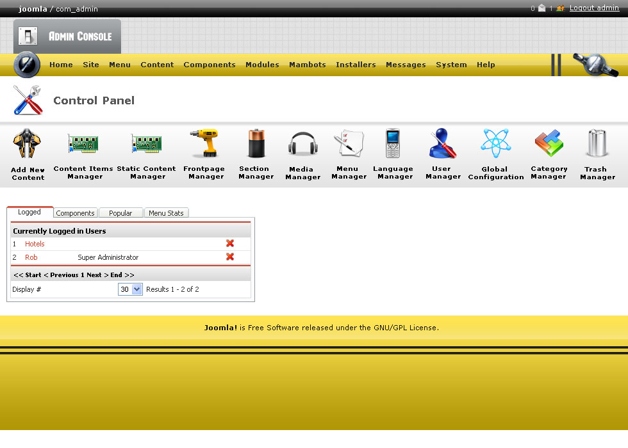Open Global Configuration atom icon
Image resolution: width=628 pixels, height=448 pixels.
(496, 143)
